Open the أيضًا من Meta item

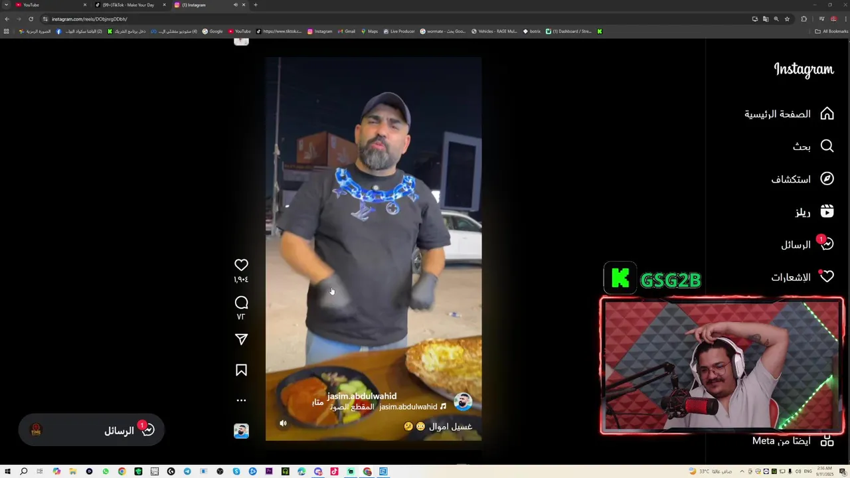[x=793, y=441]
